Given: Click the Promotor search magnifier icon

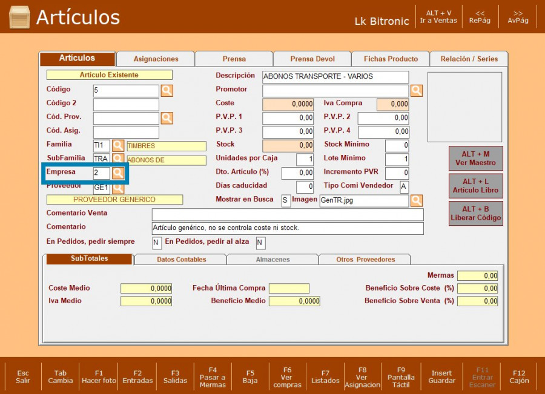Looking at the screenshot, I should [417, 91].
